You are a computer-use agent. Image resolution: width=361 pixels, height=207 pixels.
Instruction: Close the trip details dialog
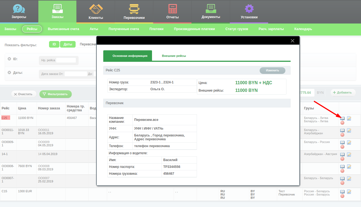[293, 41]
